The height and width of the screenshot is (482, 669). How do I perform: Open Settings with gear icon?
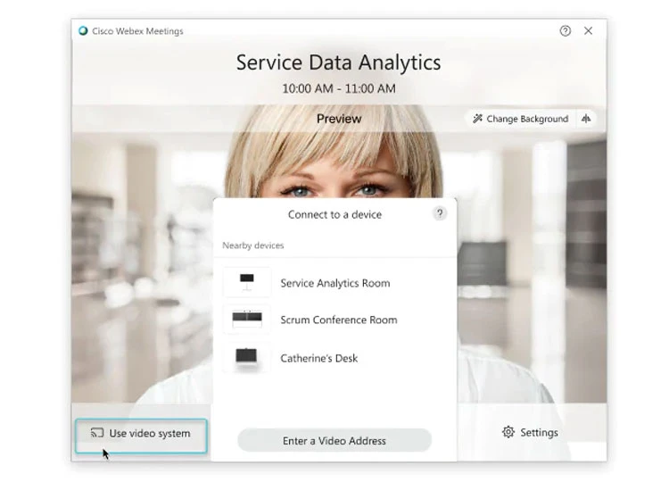(x=530, y=433)
